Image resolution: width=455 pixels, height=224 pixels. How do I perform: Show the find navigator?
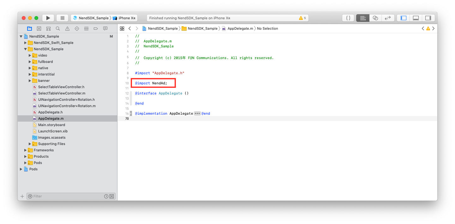pos(58,28)
